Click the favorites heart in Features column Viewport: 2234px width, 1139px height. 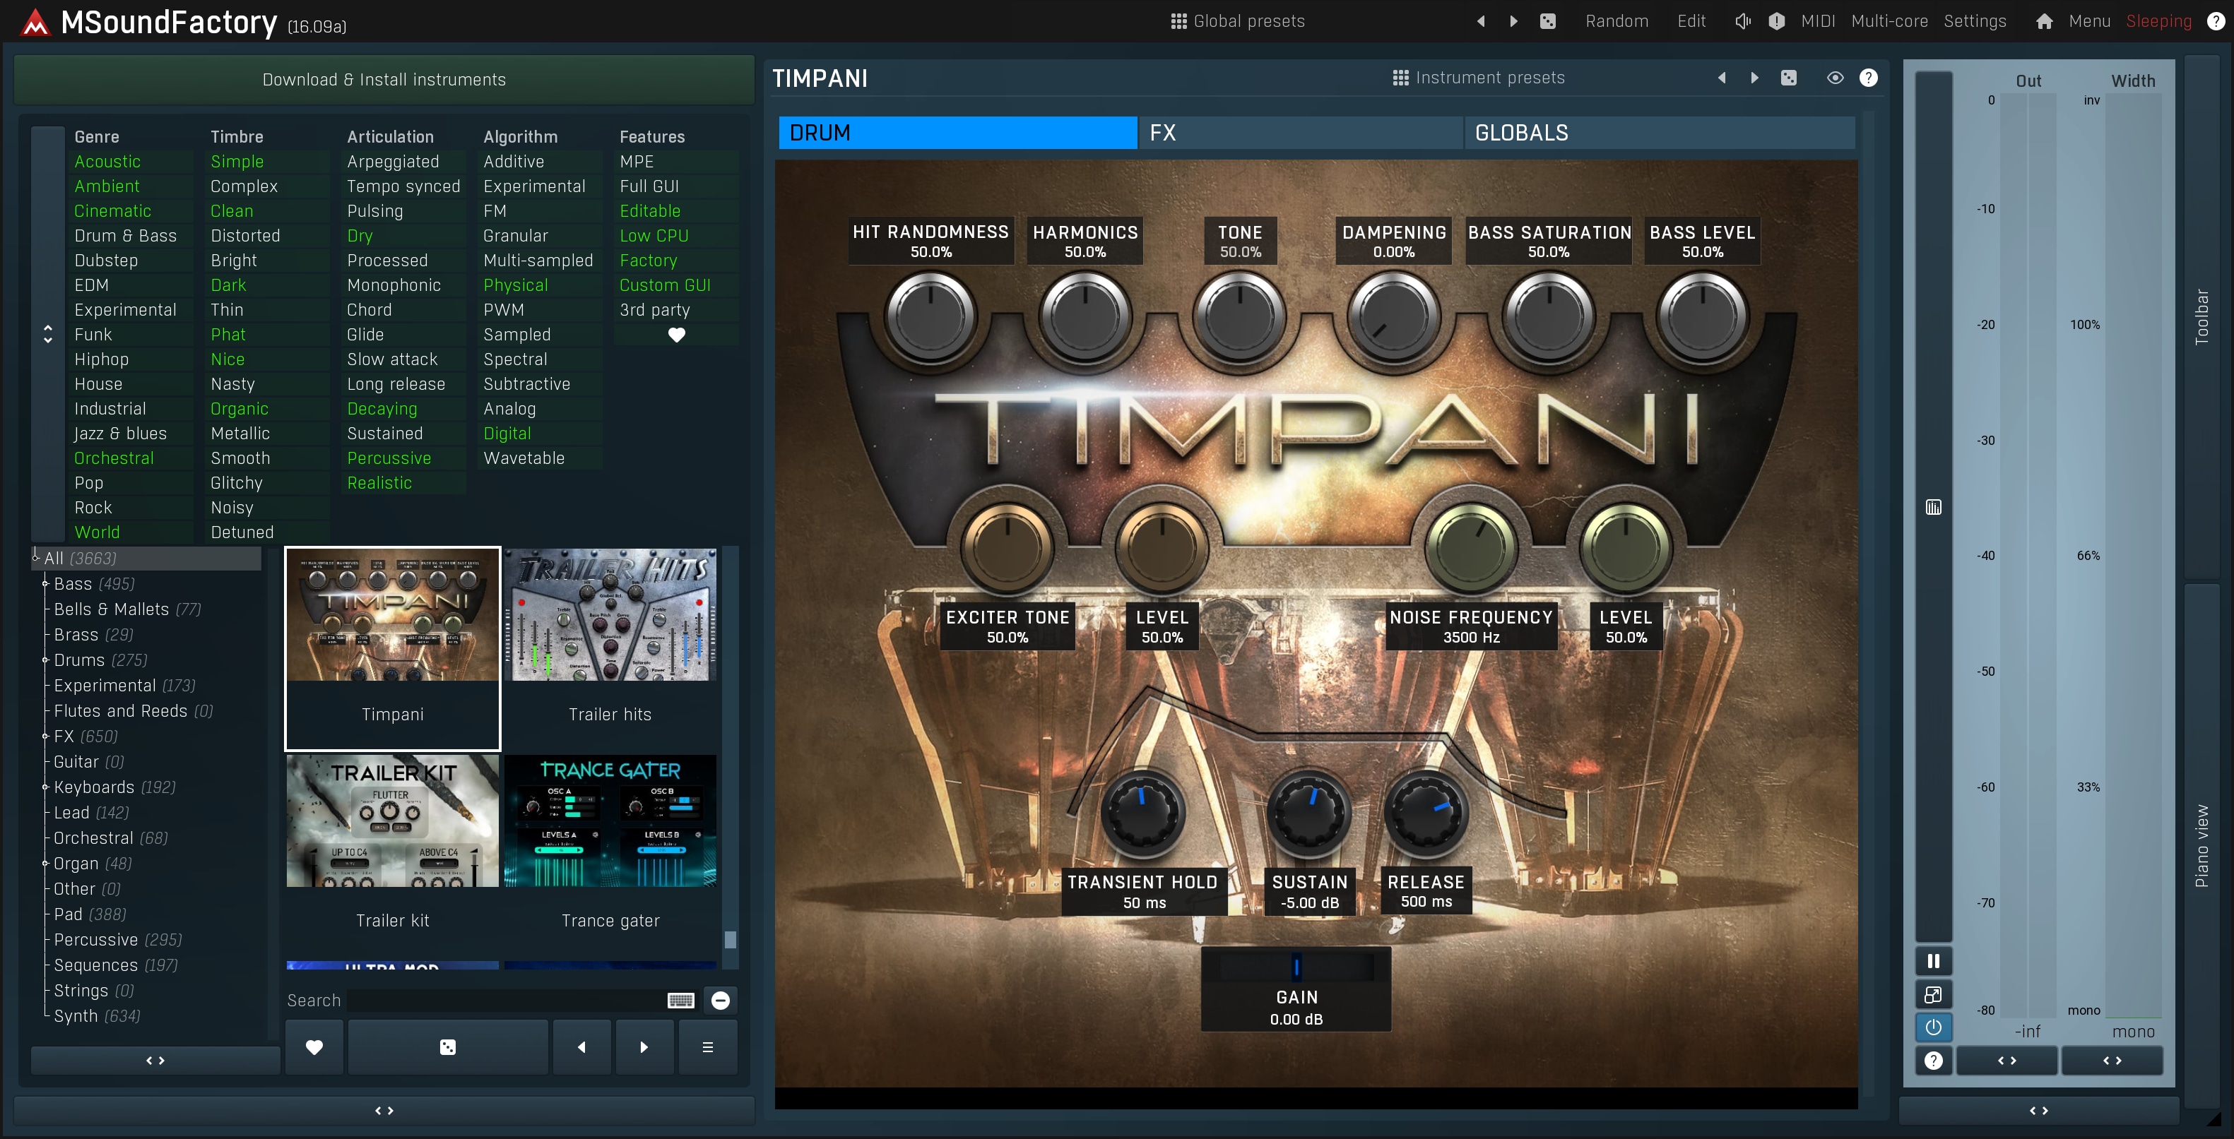[676, 335]
